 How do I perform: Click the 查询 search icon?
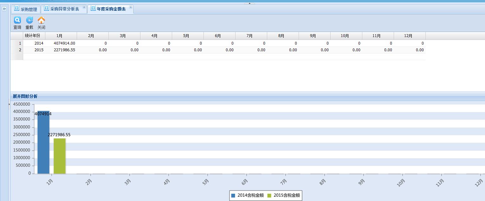[17, 21]
